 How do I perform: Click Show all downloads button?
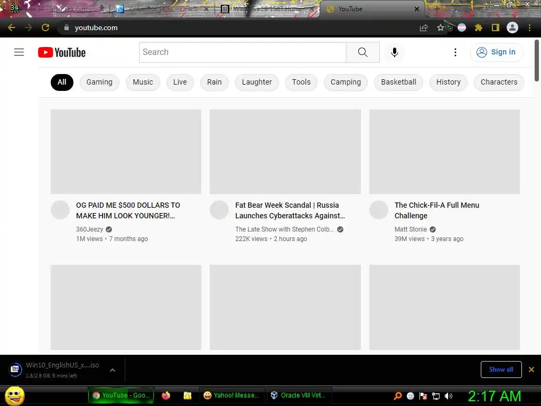(501, 370)
